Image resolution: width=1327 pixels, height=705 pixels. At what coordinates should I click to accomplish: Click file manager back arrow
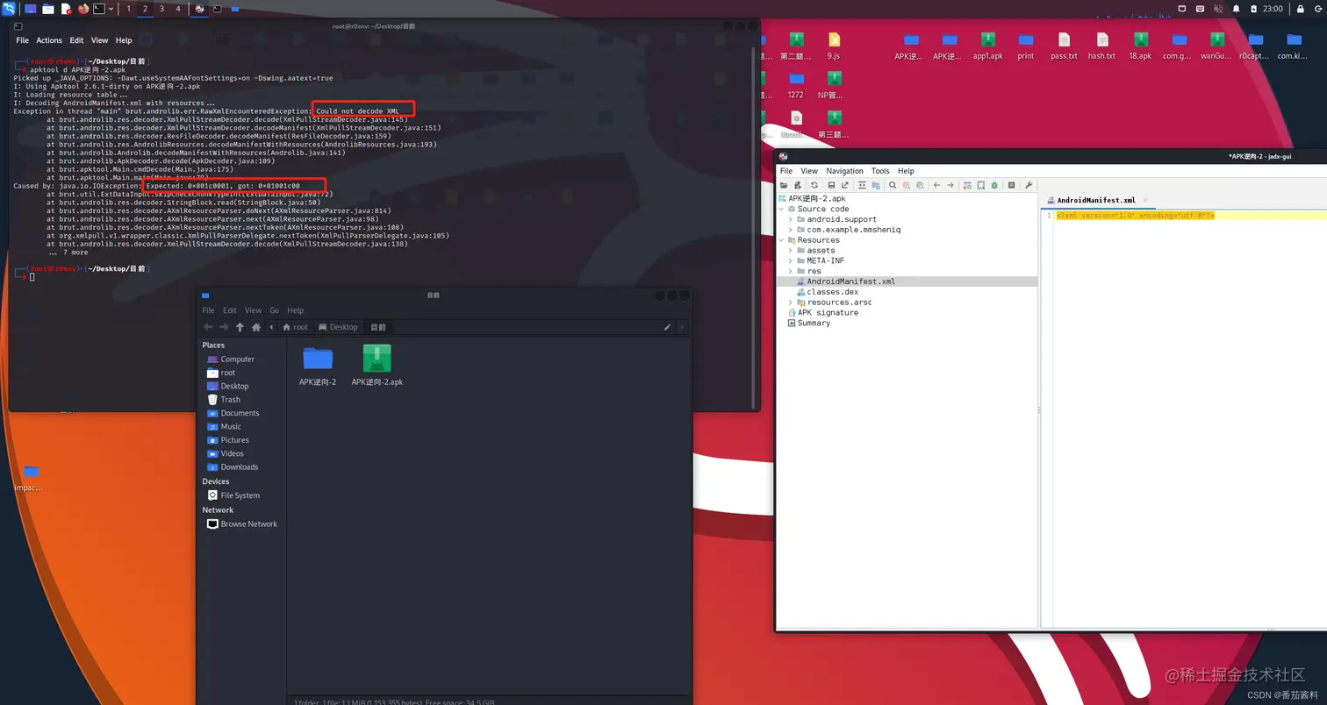(x=208, y=327)
